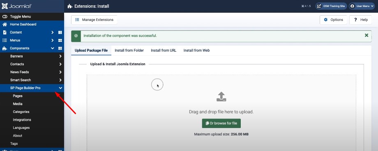Click the Options gear button

(333, 20)
